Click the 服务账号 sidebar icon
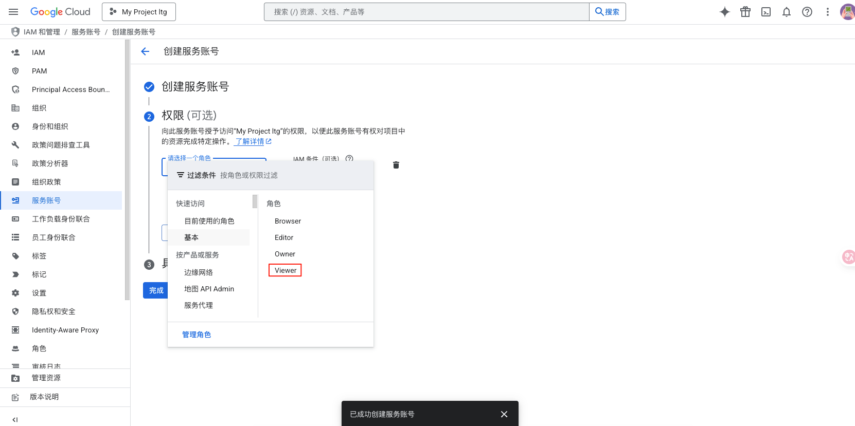Viewport: 855px width, 426px height. click(15, 200)
